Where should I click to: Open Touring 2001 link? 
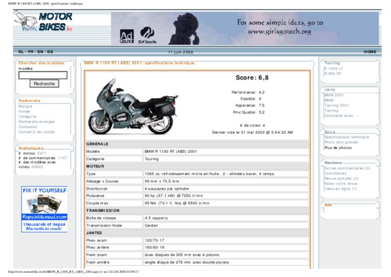tap(336, 105)
